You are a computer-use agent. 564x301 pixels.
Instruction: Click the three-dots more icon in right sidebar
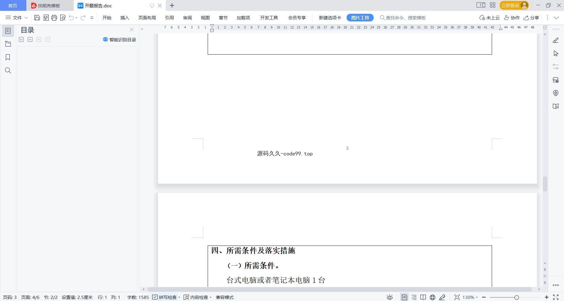556,285
